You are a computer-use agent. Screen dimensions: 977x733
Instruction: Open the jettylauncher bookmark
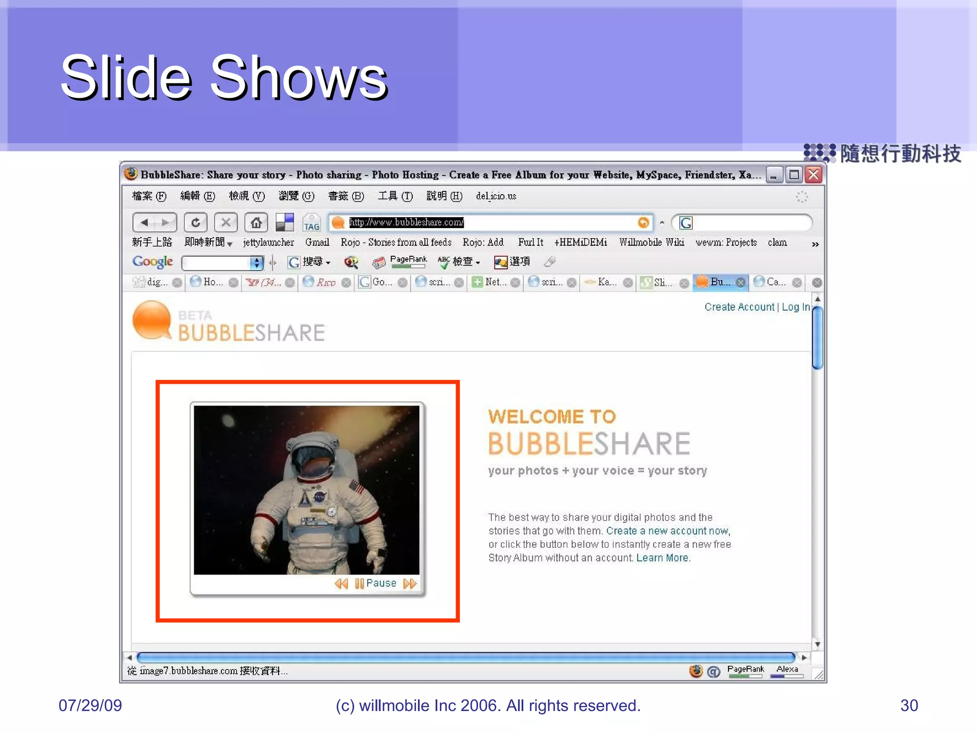(269, 242)
